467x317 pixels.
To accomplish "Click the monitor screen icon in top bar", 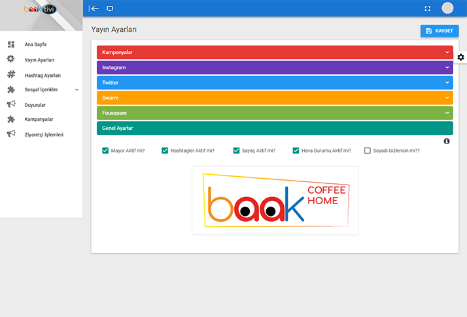I will coord(110,8).
